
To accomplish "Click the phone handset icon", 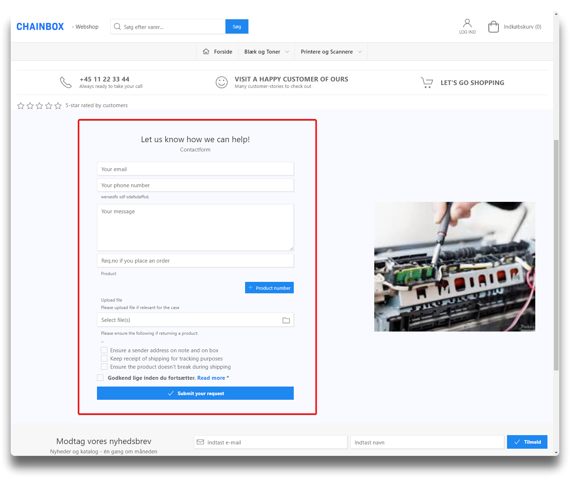I will pos(66,82).
